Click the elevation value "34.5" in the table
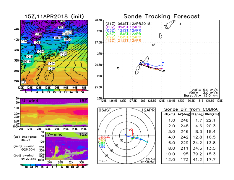 [197, 148]
